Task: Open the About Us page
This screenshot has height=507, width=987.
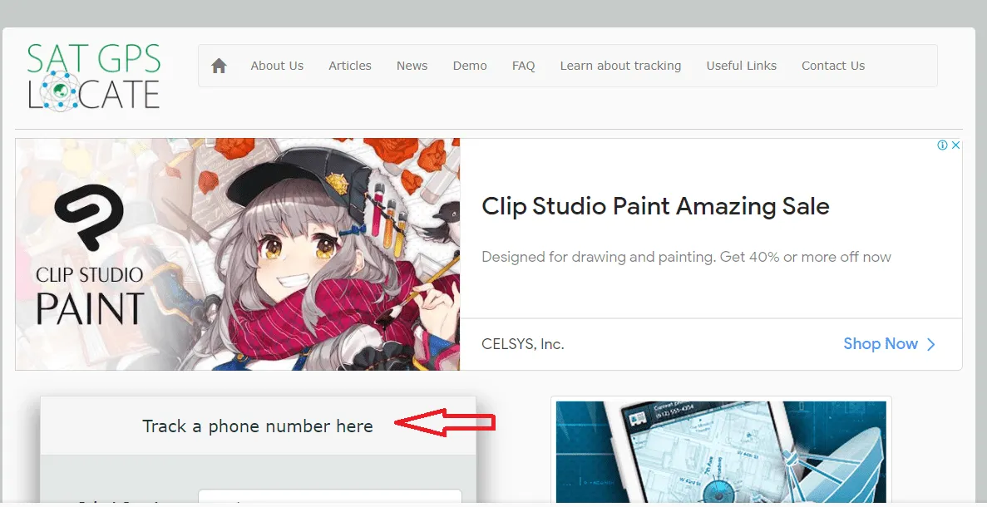Action: click(x=277, y=66)
